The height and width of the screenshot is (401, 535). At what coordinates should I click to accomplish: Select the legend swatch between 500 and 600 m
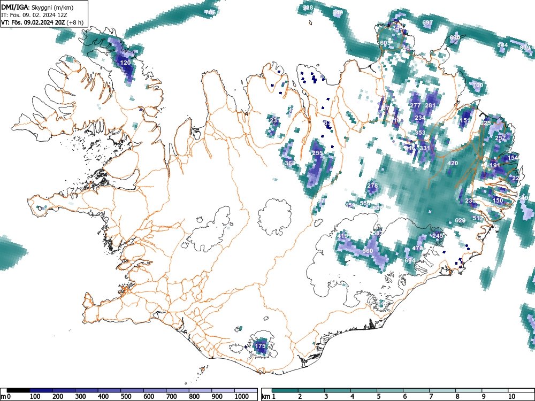pos(132,390)
